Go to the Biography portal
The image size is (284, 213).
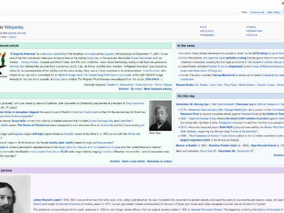[208, 31]
